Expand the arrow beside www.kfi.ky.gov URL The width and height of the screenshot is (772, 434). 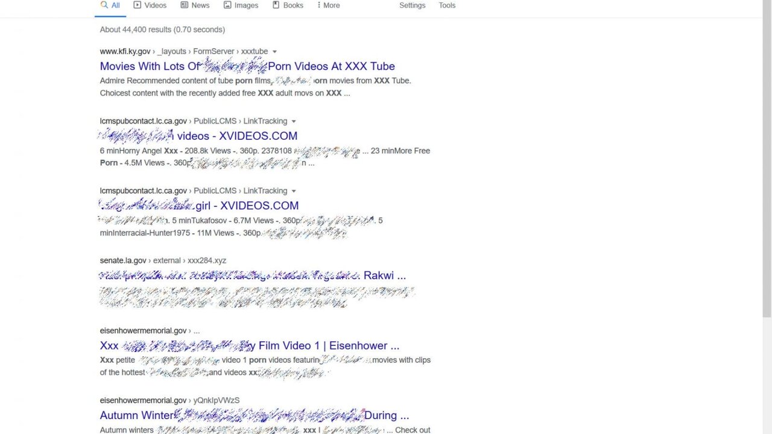click(274, 52)
